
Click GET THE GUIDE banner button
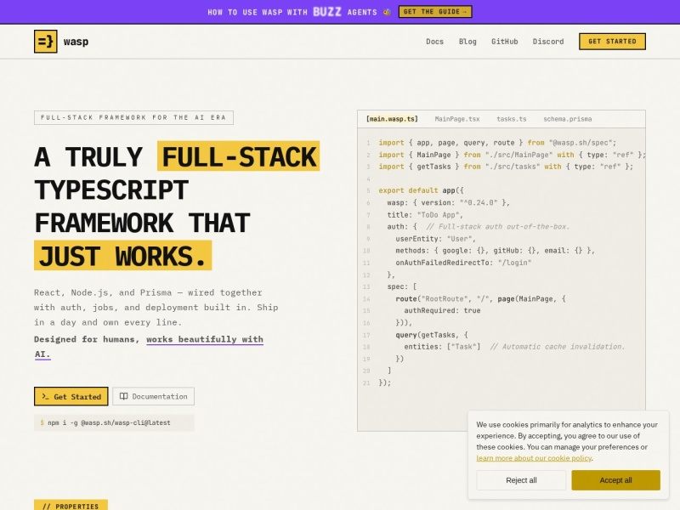point(435,12)
